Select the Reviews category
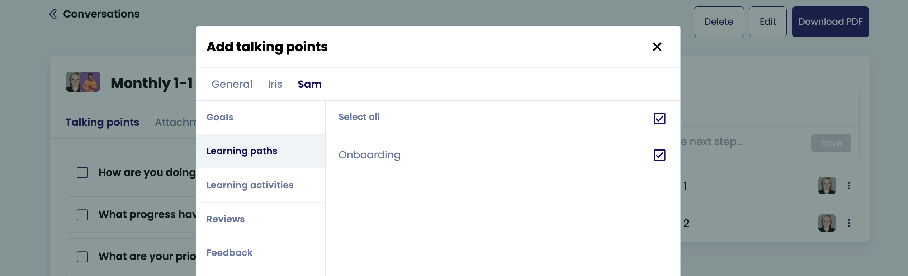908x276 pixels. point(226,219)
